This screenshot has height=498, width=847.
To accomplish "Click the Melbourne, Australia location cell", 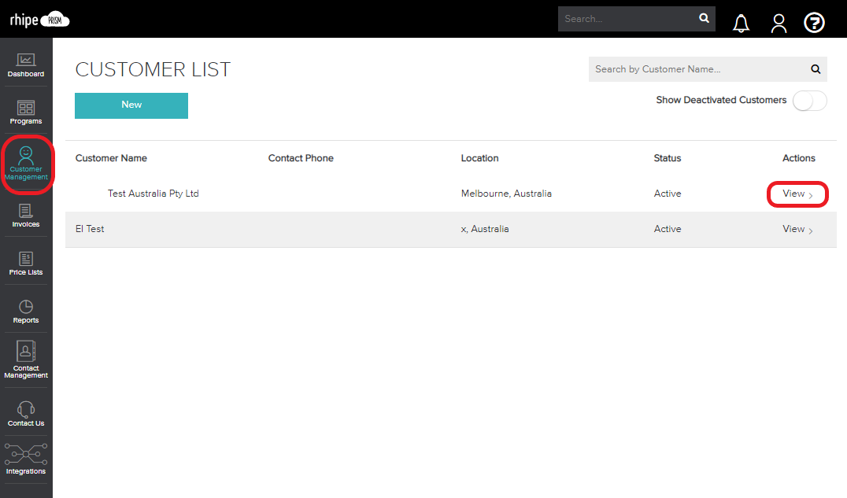I will click(506, 194).
